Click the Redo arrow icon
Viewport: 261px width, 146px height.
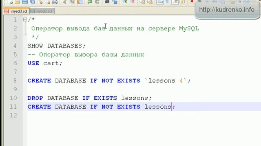[x=97, y=2]
